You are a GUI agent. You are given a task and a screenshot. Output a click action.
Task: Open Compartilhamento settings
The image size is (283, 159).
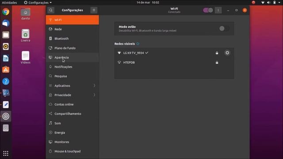point(73,114)
